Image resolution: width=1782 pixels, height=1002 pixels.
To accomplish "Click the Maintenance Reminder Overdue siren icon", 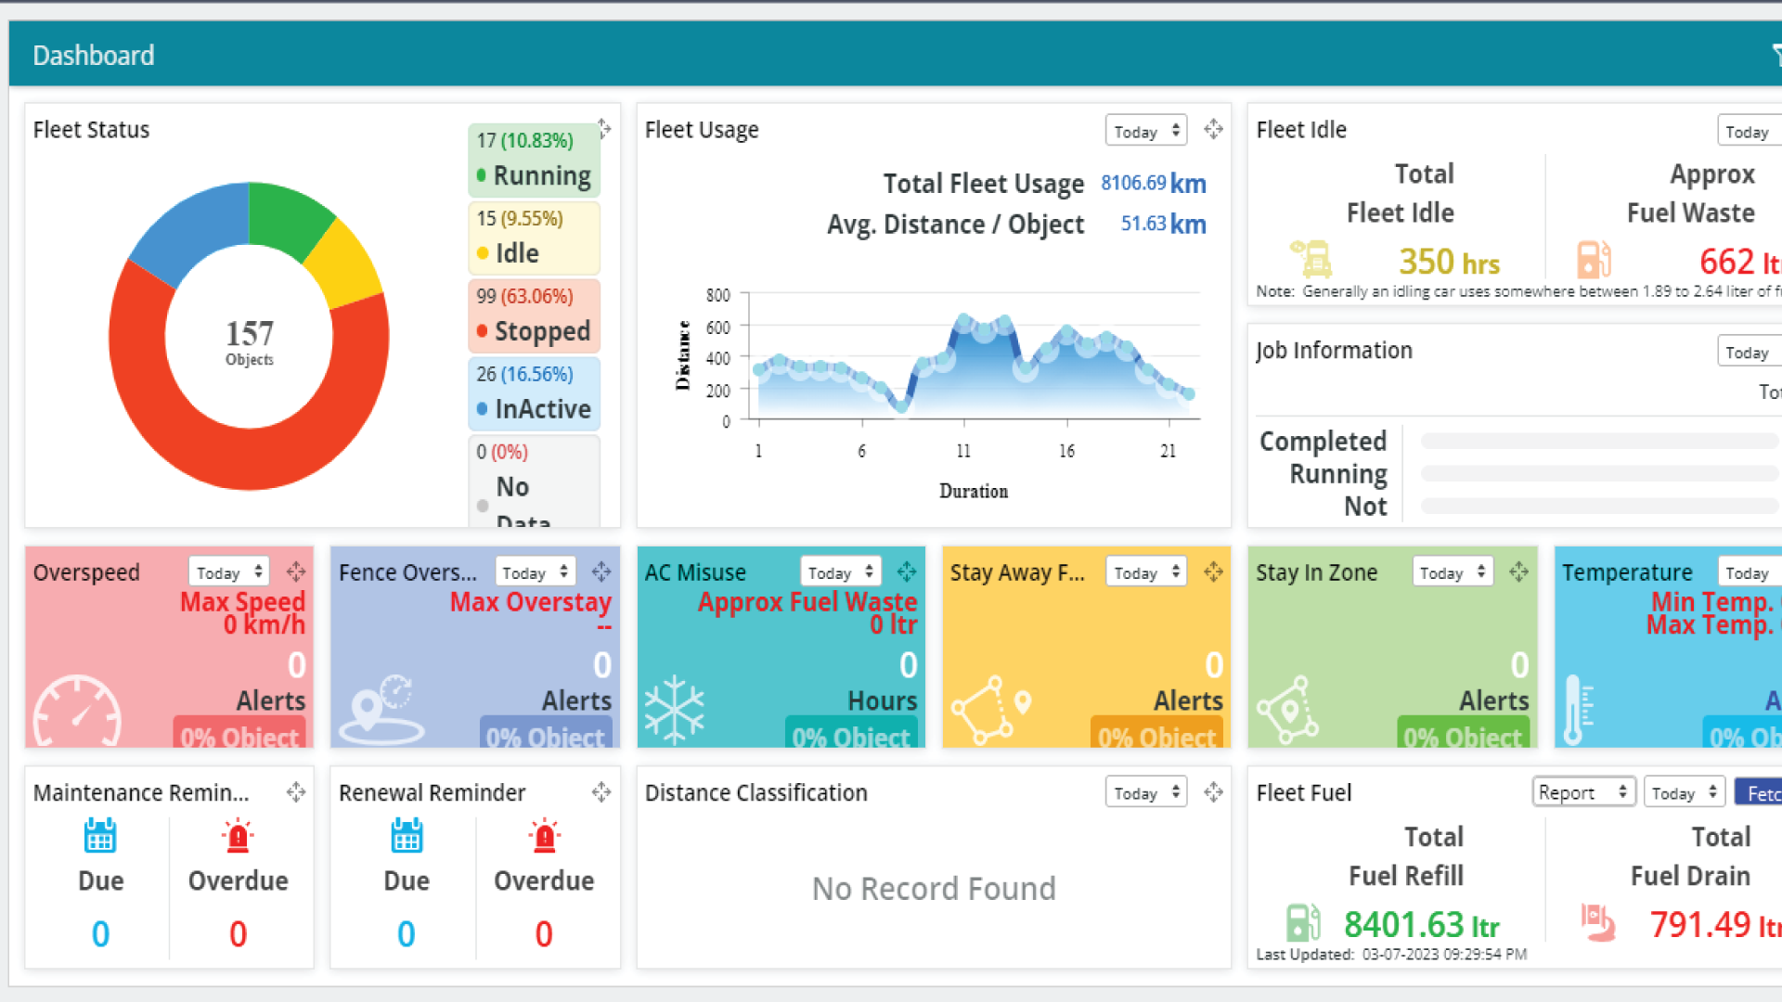I will [x=239, y=836].
